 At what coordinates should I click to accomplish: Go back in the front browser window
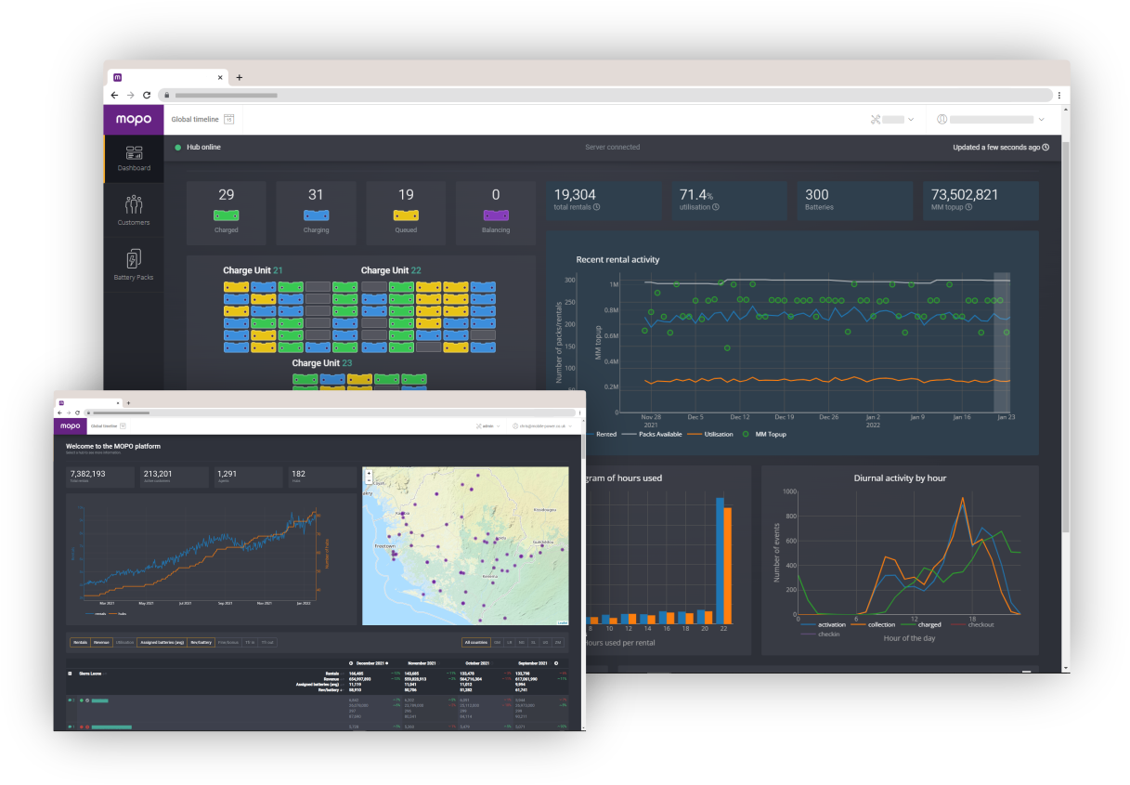pos(59,412)
